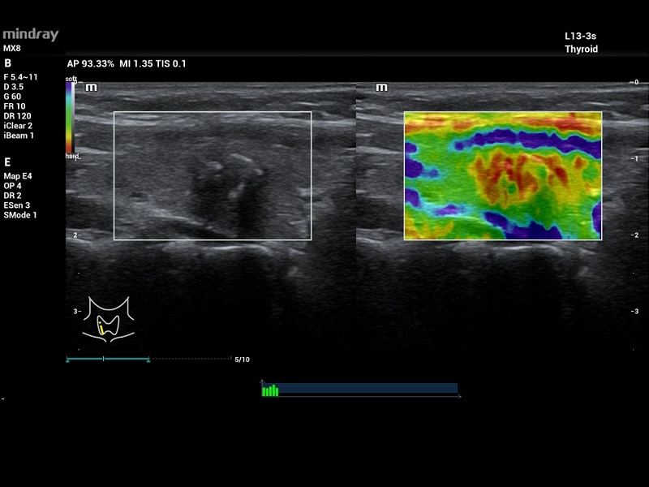The width and height of the screenshot is (649, 487).
Task: Click the color elastography map region
Action: (x=503, y=176)
